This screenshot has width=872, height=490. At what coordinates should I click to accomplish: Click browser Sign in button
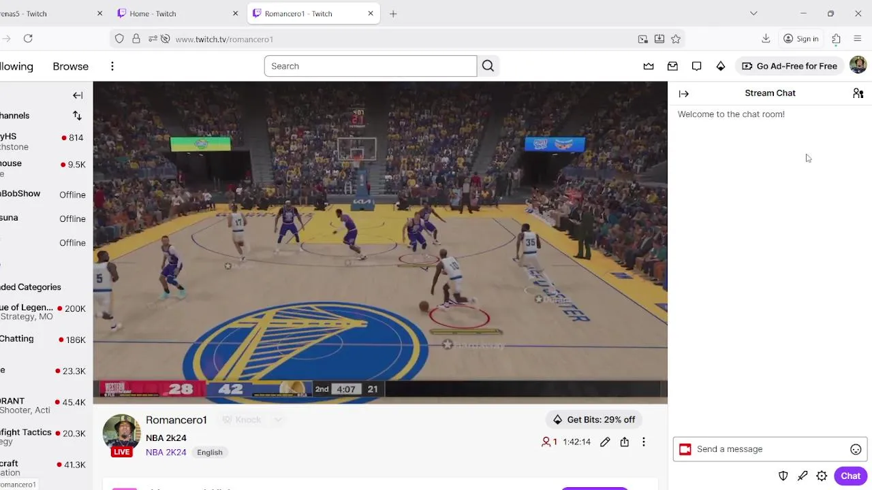point(801,39)
